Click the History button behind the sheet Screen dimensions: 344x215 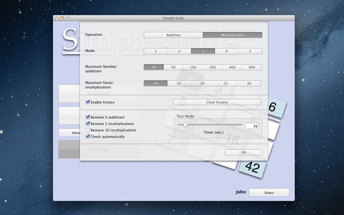click(x=69, y=132)
